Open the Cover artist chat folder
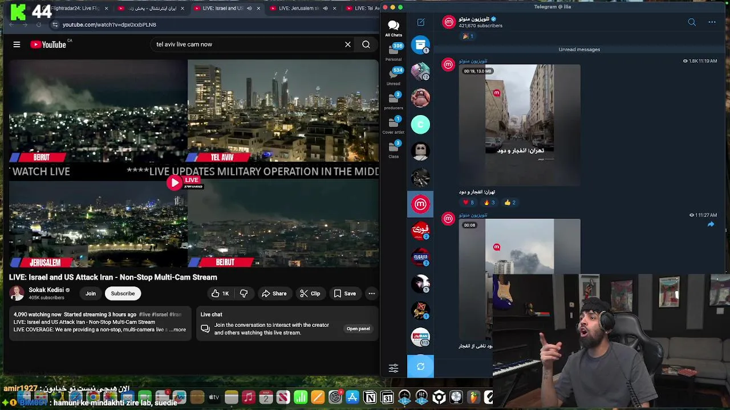The height and width of the screenshot is (410, 730). click(x=394, y=125)
